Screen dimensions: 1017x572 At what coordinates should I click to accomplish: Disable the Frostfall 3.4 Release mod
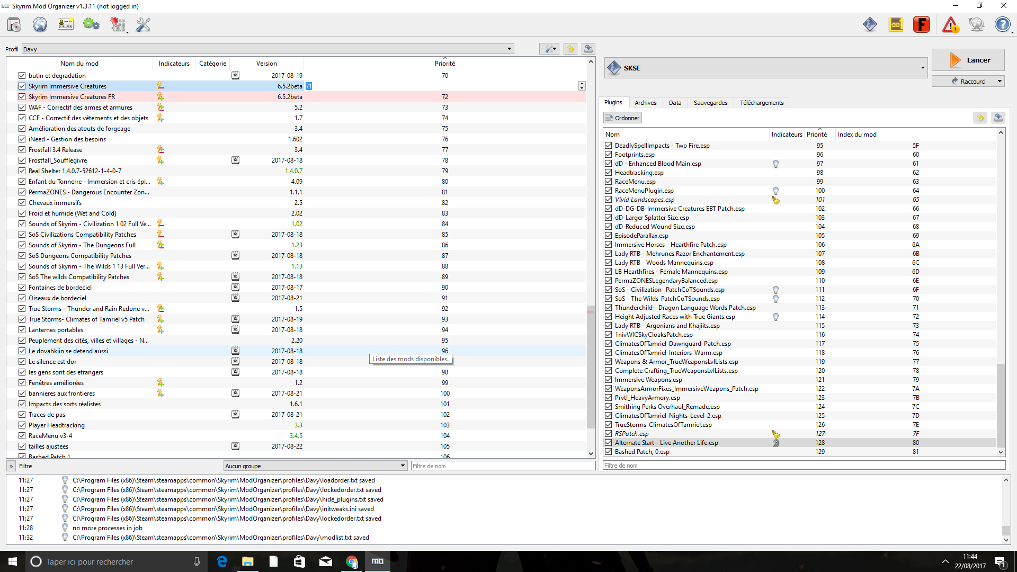[22, 149]
